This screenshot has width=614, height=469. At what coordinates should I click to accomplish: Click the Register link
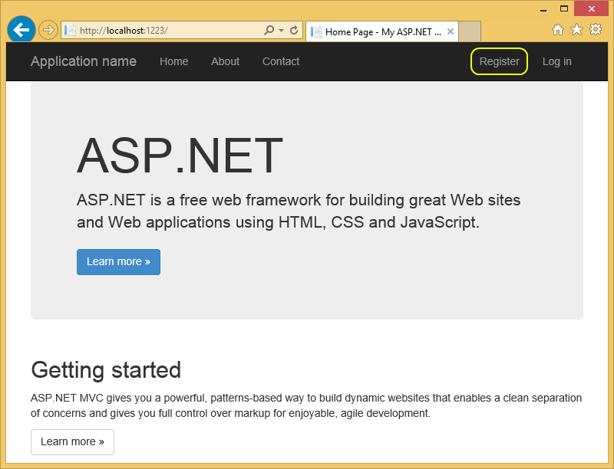499,61
